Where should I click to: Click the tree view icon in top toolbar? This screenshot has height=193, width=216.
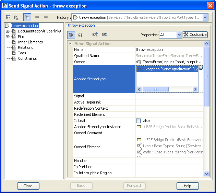16,17
